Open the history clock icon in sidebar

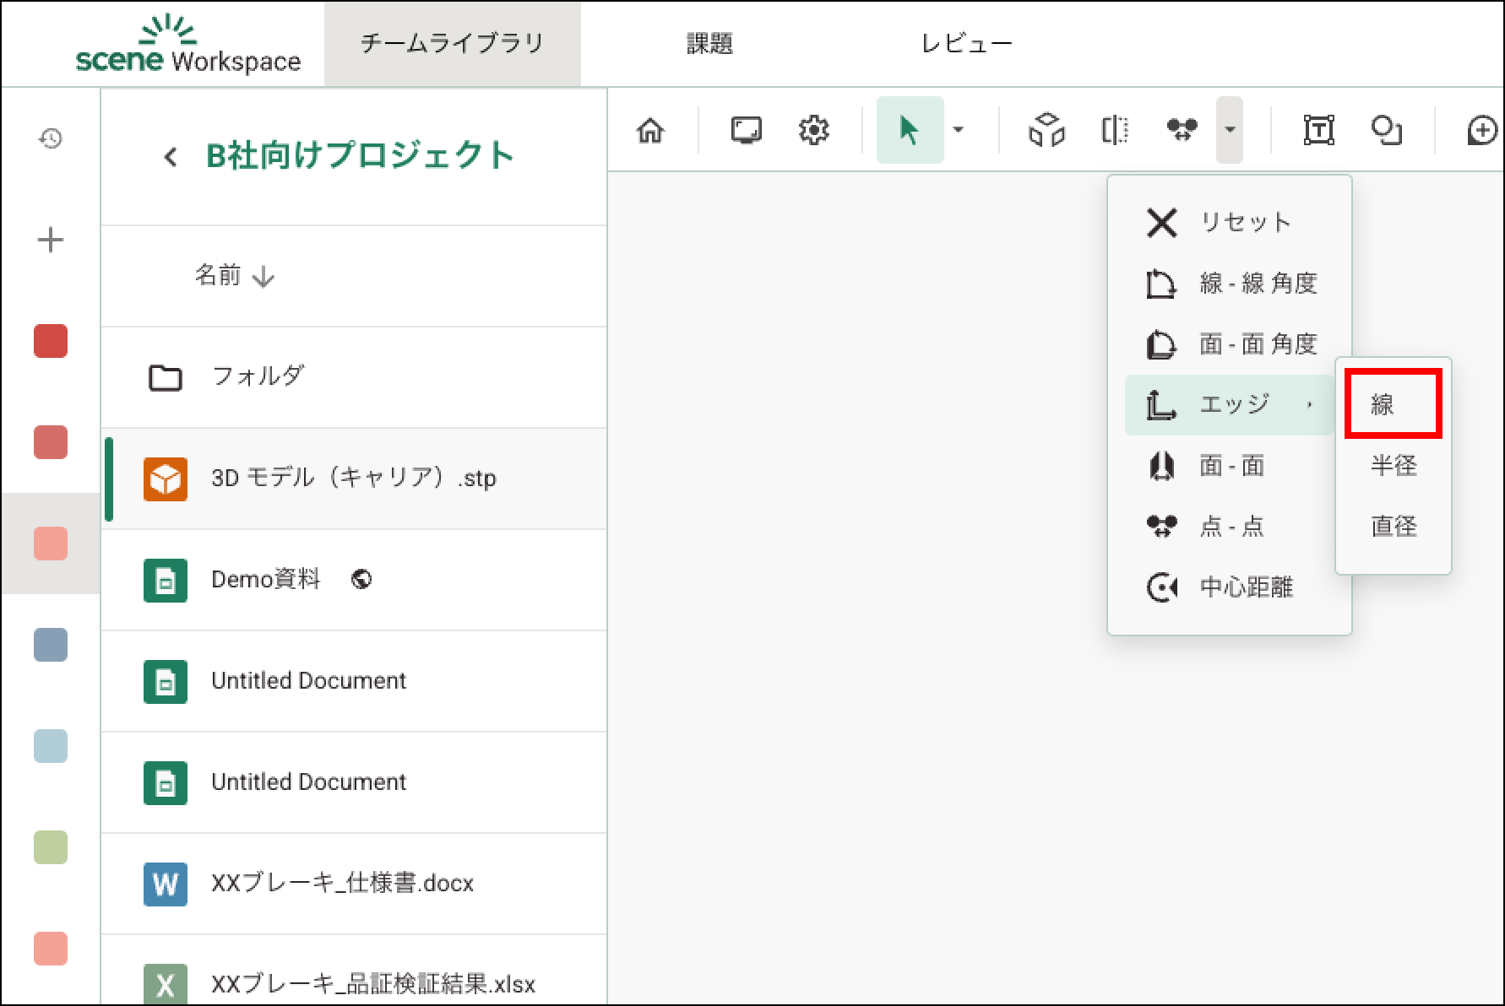click(51, 138)
